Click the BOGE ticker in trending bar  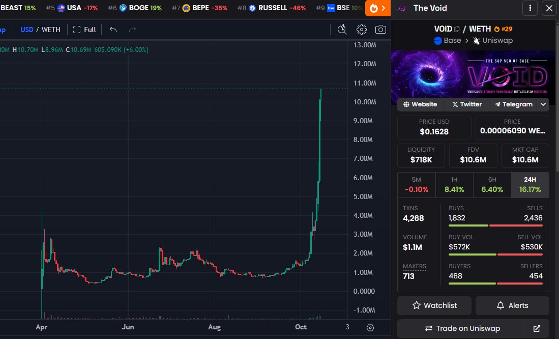pos(134,8)
